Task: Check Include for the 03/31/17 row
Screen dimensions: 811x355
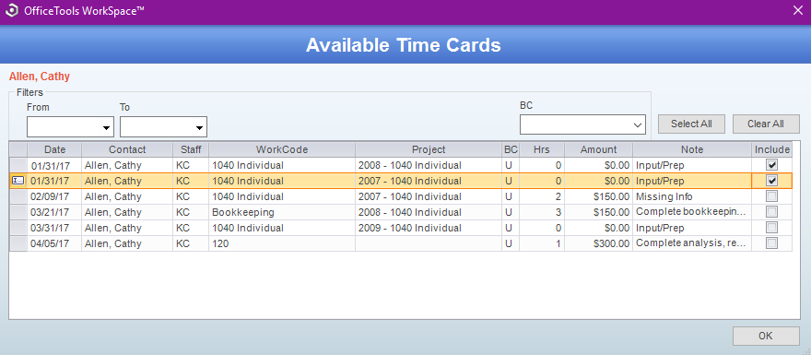Action: pos(771,228)
